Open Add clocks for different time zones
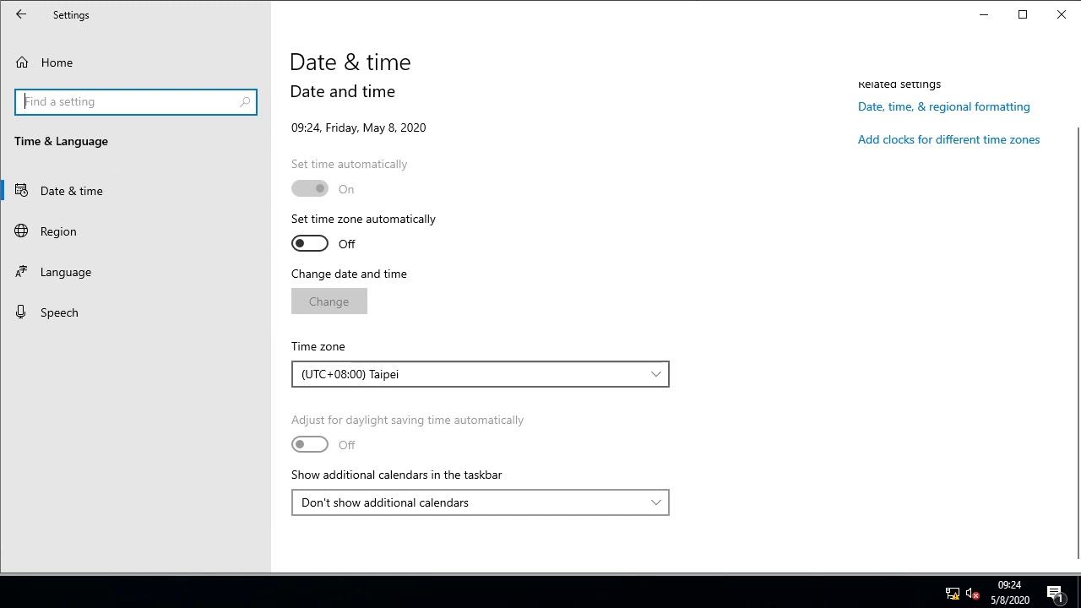This screenshot has width=1081, height=608. [x=948, y=139]
